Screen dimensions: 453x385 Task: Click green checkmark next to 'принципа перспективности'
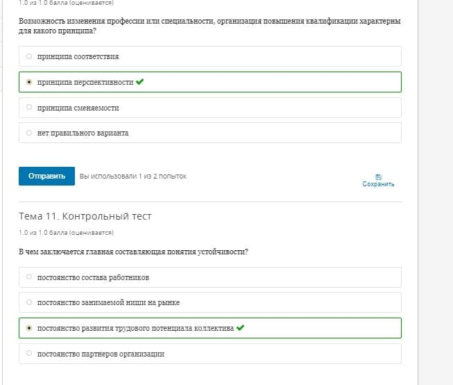tap(140, 81)
